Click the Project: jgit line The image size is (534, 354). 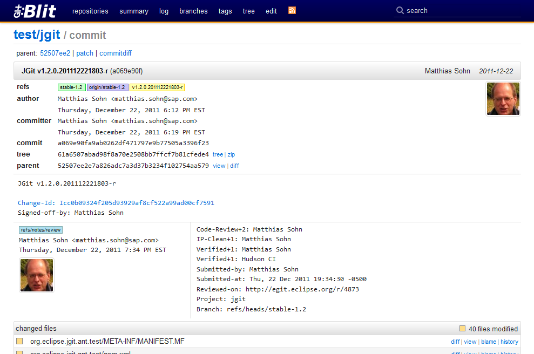tap(221, 299)
